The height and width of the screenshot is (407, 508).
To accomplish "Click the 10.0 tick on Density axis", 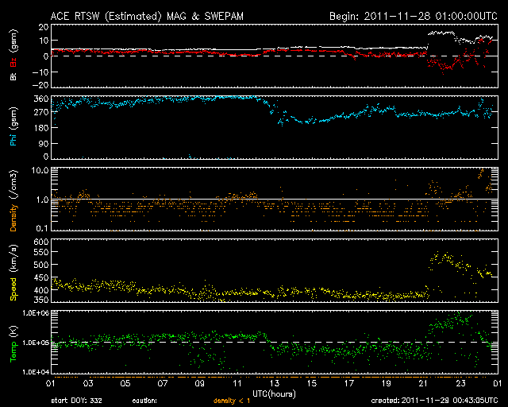I will pyautogui.click(x=40, y=170).
